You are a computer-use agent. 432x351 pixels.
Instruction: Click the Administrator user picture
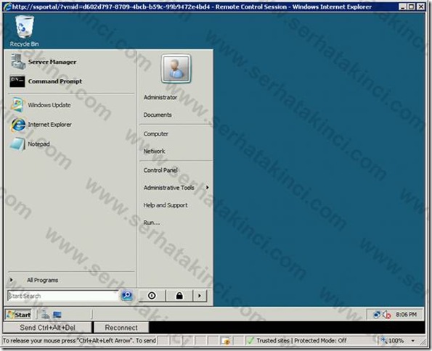[176, 69]
